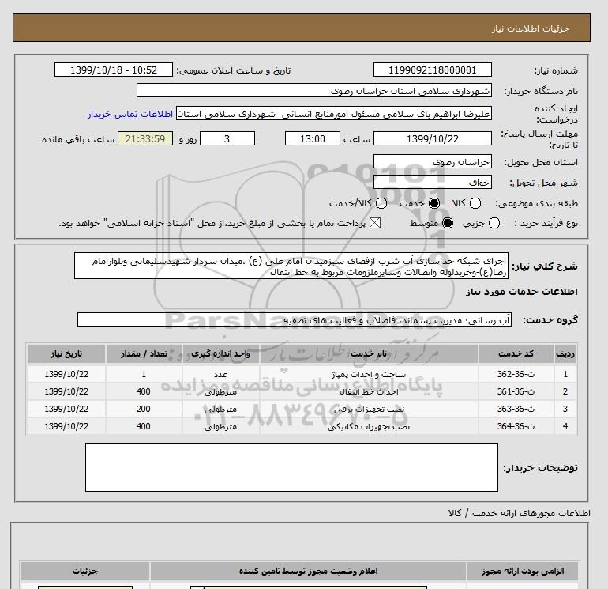This screenshot has height=589, width=608.
Task: Click column header تعداد / مقدار
Action: pos(144,353)
